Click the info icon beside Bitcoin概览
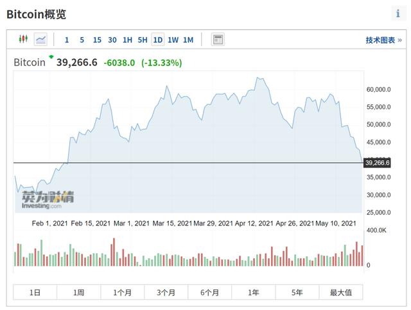Image resolution: width=411 pixels, height=310 pixels. click(x=398, y=13)
